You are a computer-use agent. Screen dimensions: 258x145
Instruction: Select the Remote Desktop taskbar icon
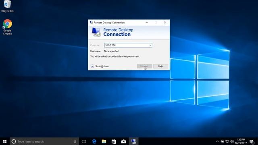pos(133,141)
